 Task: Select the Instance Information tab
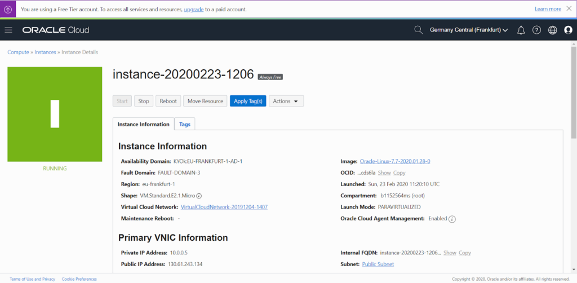click(144, 124)
